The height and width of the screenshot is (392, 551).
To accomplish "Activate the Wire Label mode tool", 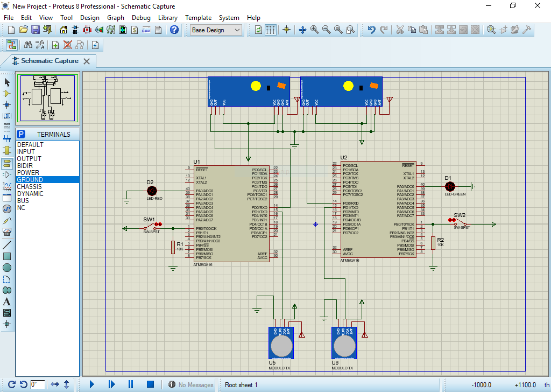I will pyautogui.click(x=7, y=116).
